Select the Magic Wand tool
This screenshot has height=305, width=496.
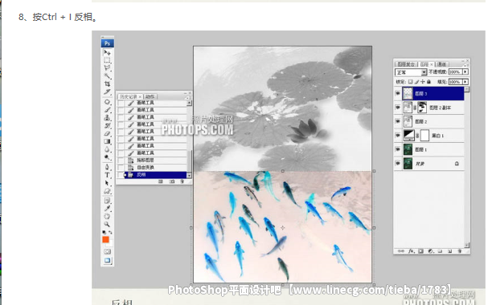[107, 75]
